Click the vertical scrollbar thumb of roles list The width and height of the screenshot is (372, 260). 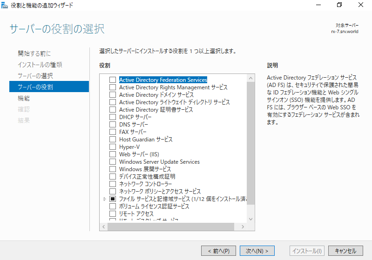click(x=251, y=143)
